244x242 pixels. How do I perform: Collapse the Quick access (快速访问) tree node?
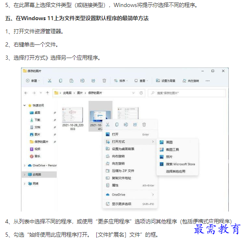[x=24, y=105]
